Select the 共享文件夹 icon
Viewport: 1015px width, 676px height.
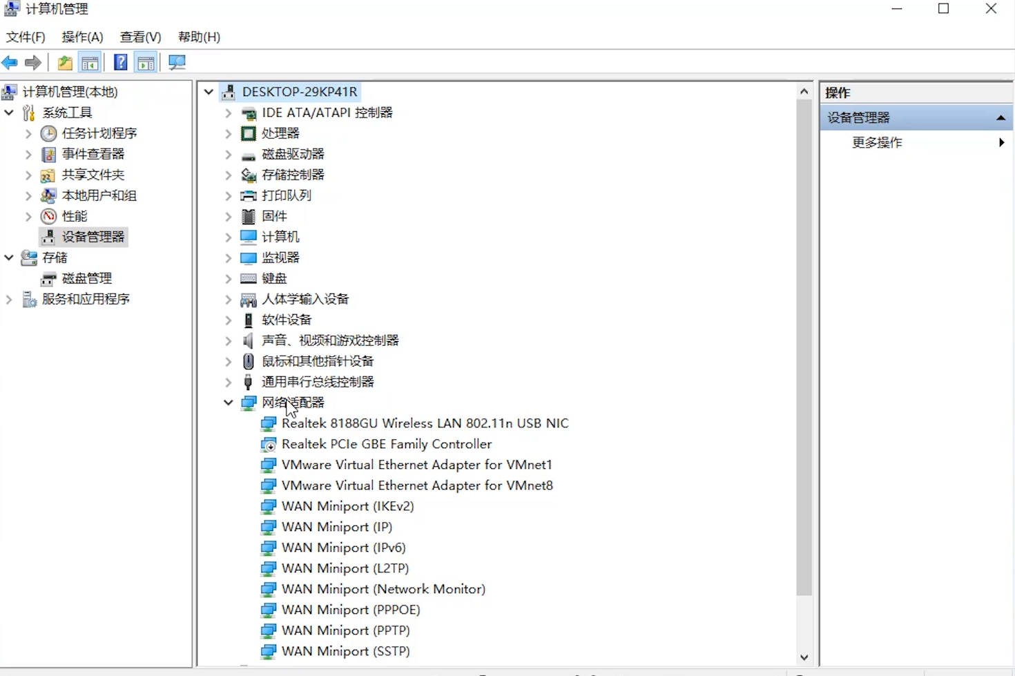point(48,175)
